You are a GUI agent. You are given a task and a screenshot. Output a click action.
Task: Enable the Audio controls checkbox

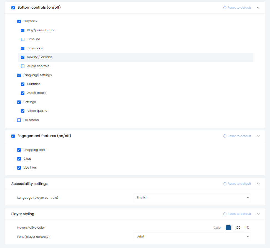[22, 66]
